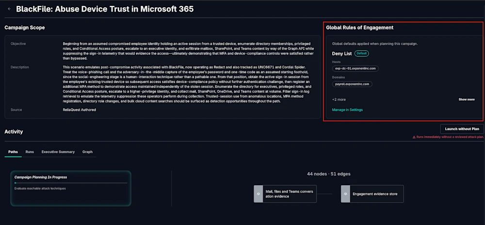Open the Paths tab
Image resolution: width=485 pixels, height=225 pixels.
click(x=13, y=152)
